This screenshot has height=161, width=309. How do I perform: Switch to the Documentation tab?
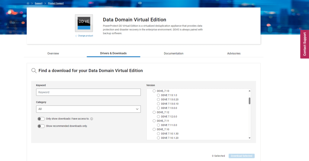pyautogui.click(x=174, y=53)
